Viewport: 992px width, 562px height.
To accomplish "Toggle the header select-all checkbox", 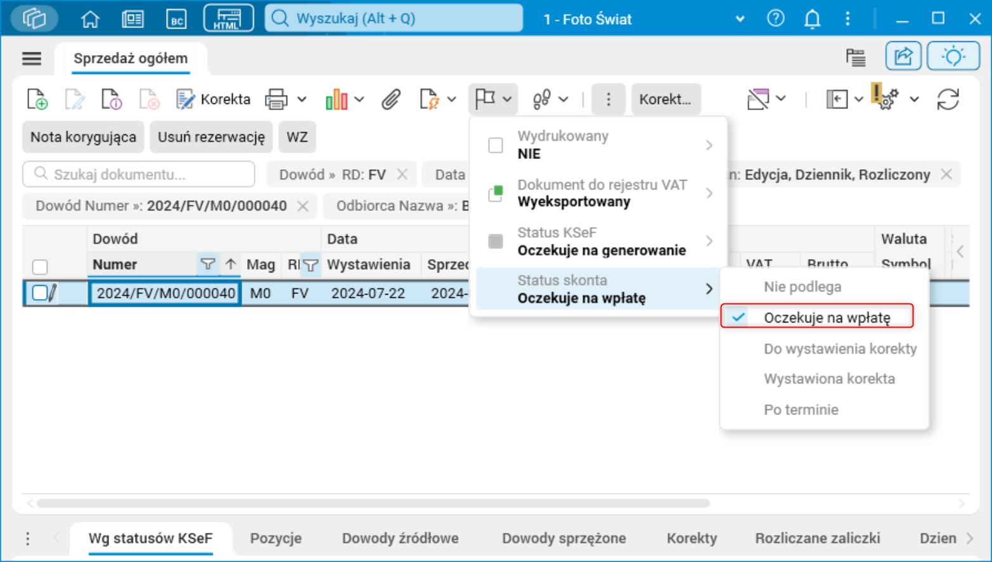I will click(x=40, y=265).
